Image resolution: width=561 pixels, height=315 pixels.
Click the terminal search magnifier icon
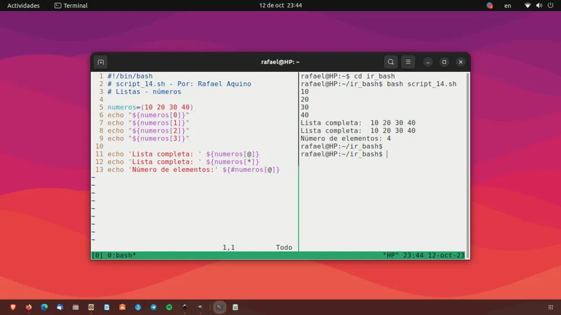click(x=391, y=62)
